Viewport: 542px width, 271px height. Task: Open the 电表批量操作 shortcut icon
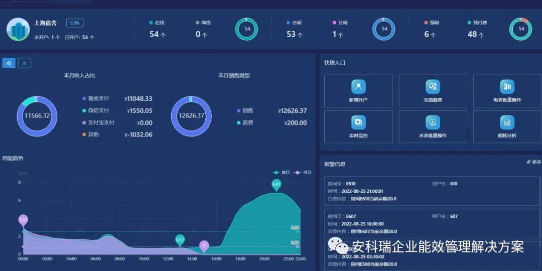click(x=507, y=87)
